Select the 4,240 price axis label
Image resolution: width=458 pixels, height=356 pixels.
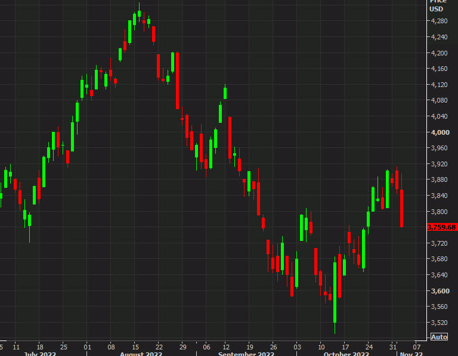click(x=440, y=37)
